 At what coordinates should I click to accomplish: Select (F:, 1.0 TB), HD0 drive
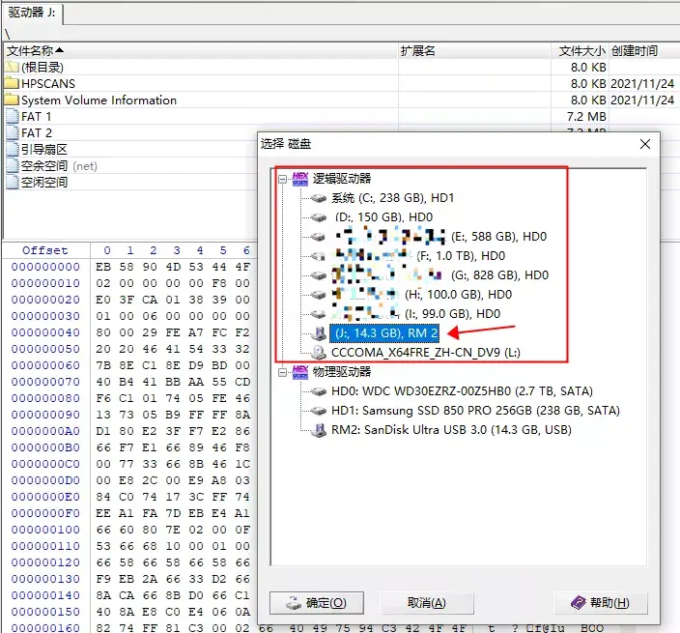[x=420, y=256]
